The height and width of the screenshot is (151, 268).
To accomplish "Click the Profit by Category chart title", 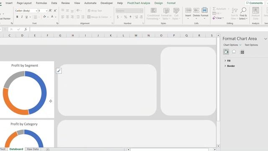I will tap(24, 124).
